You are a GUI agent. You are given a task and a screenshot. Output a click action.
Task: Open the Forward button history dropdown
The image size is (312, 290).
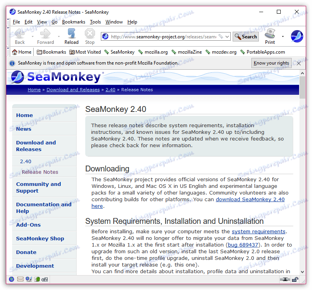(59, 37)
